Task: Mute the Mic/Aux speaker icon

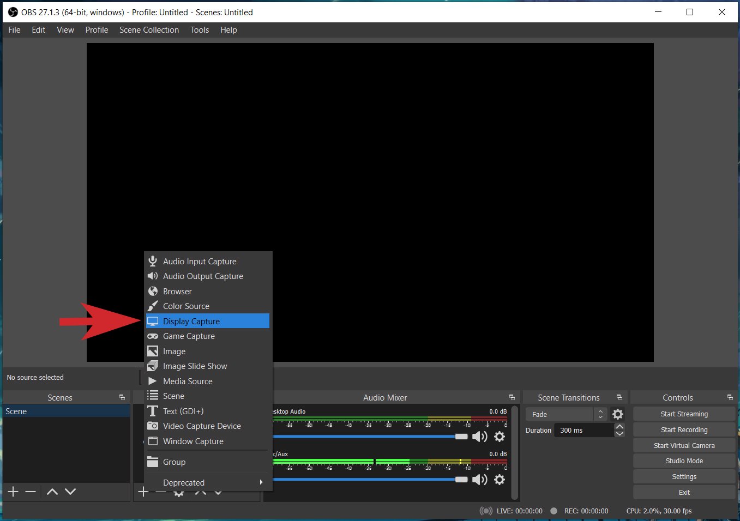Action: (x=480, y=479)
